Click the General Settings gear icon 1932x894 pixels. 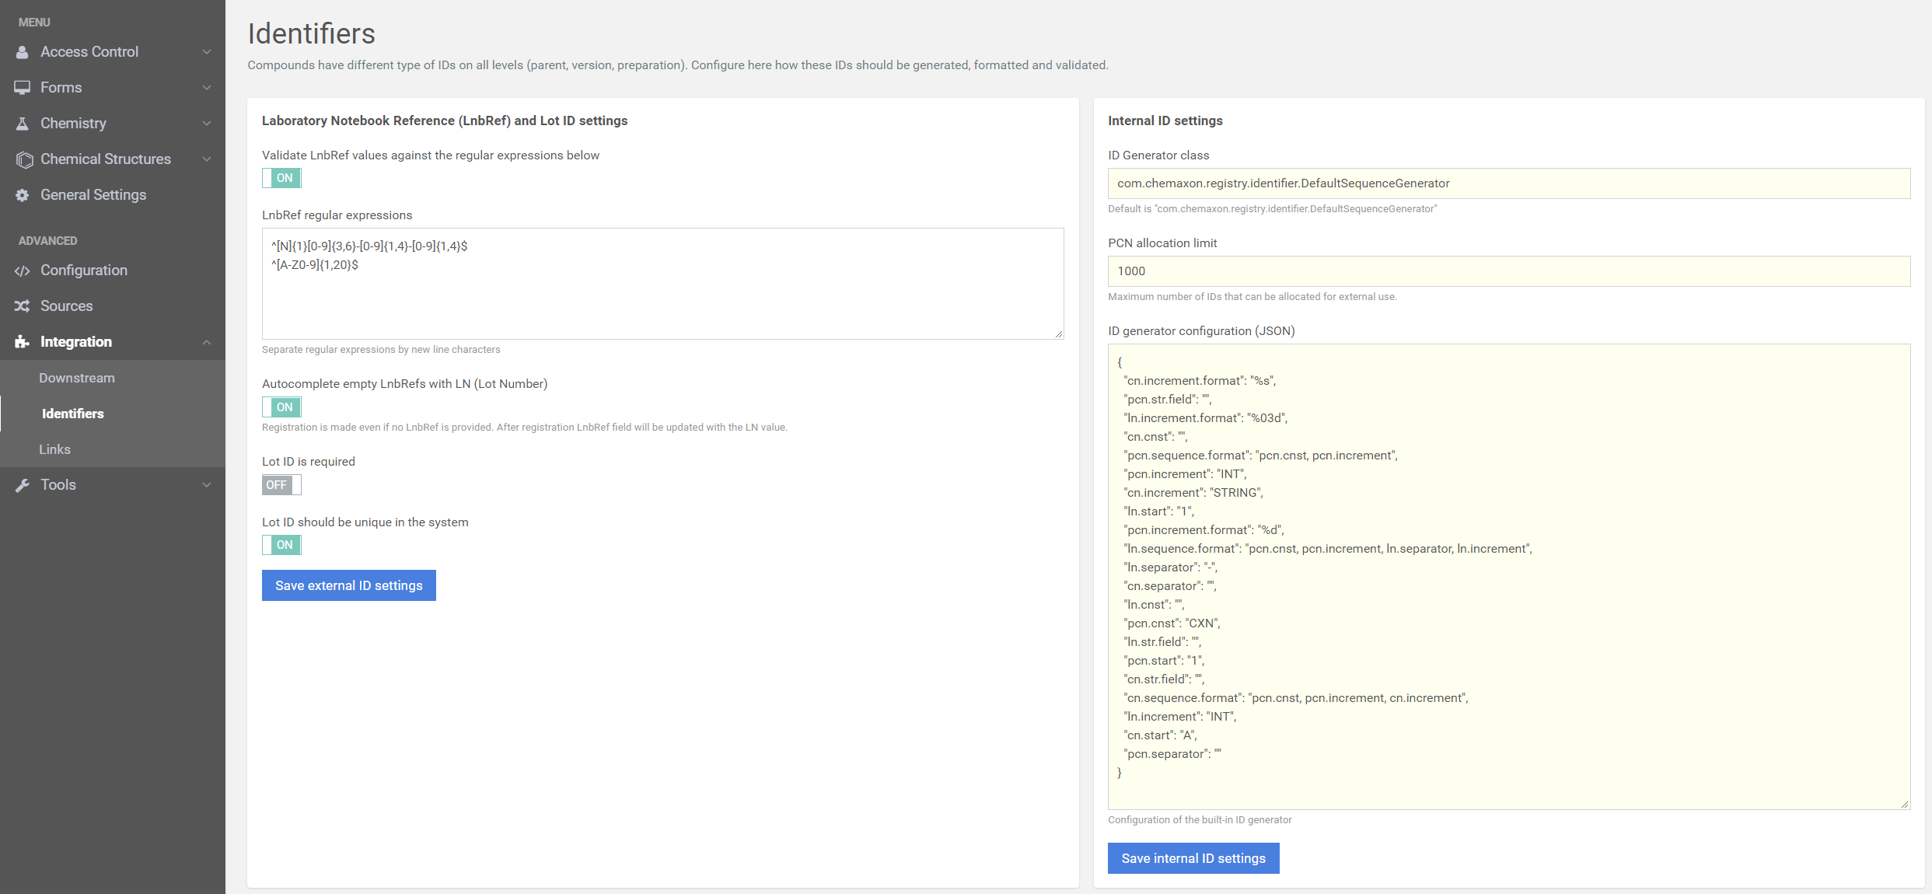pyautogui.click(x=23, y=194)
